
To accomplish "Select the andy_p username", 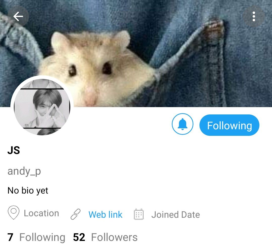I will [24, 171].
